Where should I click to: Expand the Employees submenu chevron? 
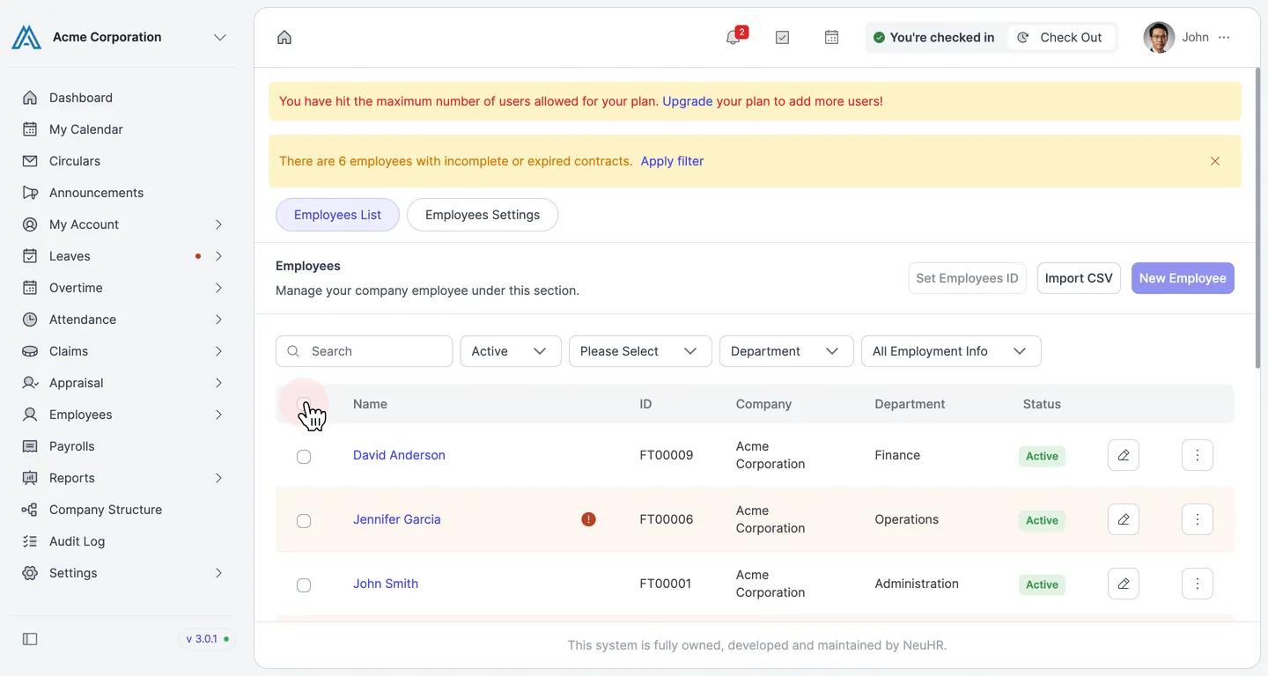tap(218, 415)
